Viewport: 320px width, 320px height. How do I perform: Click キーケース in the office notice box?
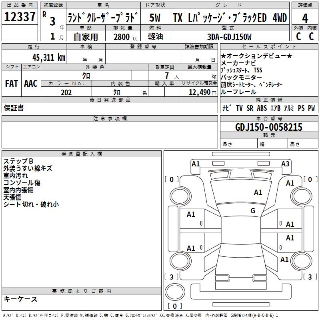(x=21, y=299)
